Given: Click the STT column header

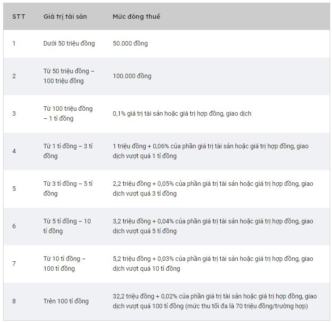Looking at the screenshot, I should click(19, 17).
